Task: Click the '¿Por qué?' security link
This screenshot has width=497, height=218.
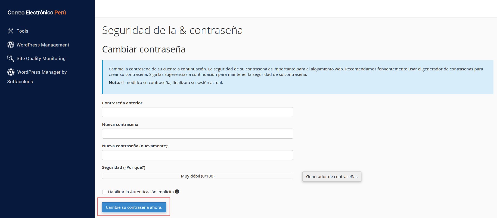Action: click(x=134, y=167)
